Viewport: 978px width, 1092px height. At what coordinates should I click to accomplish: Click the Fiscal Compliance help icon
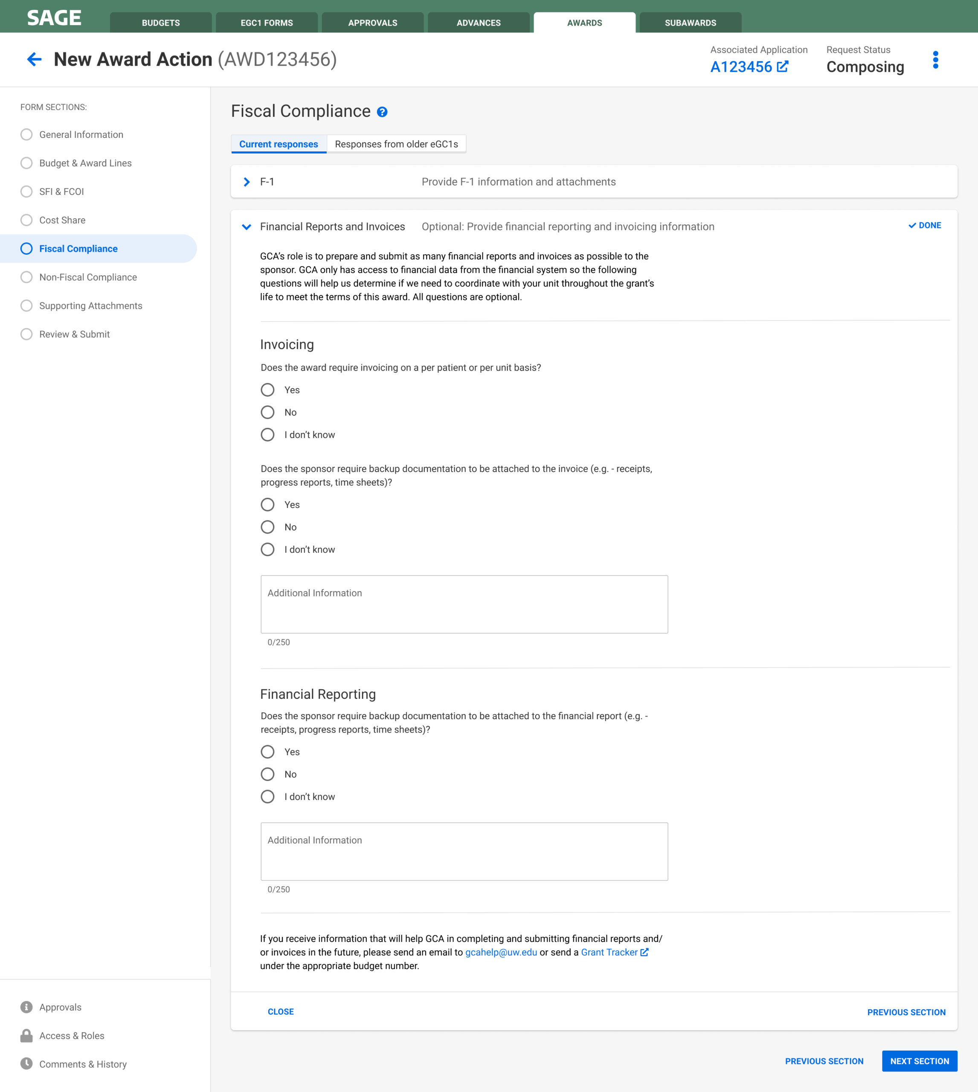382,112
